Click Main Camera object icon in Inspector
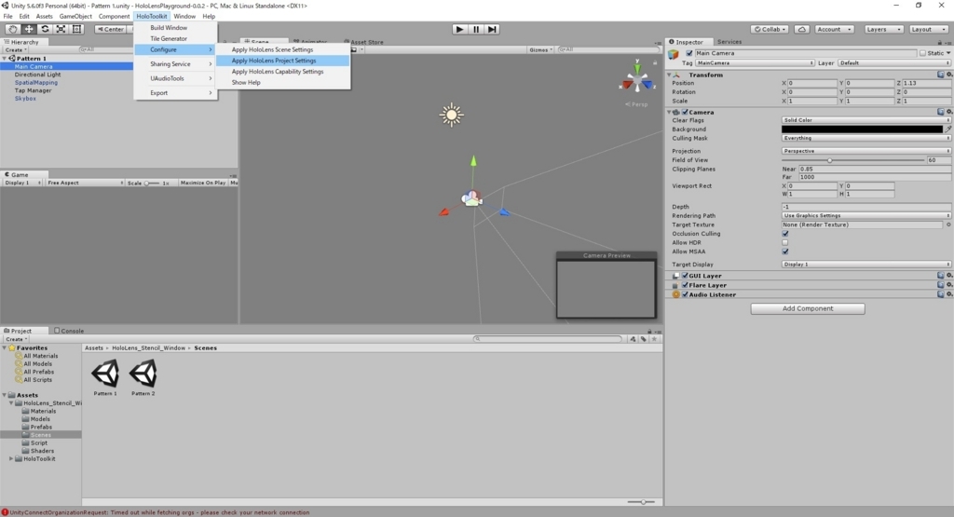954x517 pixels. click(x=674, y=54)
